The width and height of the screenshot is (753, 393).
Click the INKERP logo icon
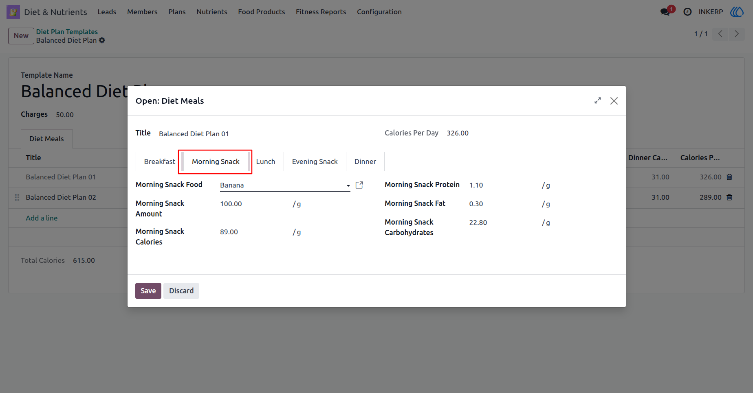(x=737, y=12)
